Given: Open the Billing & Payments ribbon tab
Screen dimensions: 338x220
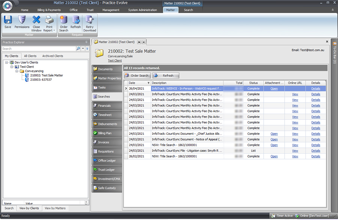Looking at the screenshot, I should (49, 10).
